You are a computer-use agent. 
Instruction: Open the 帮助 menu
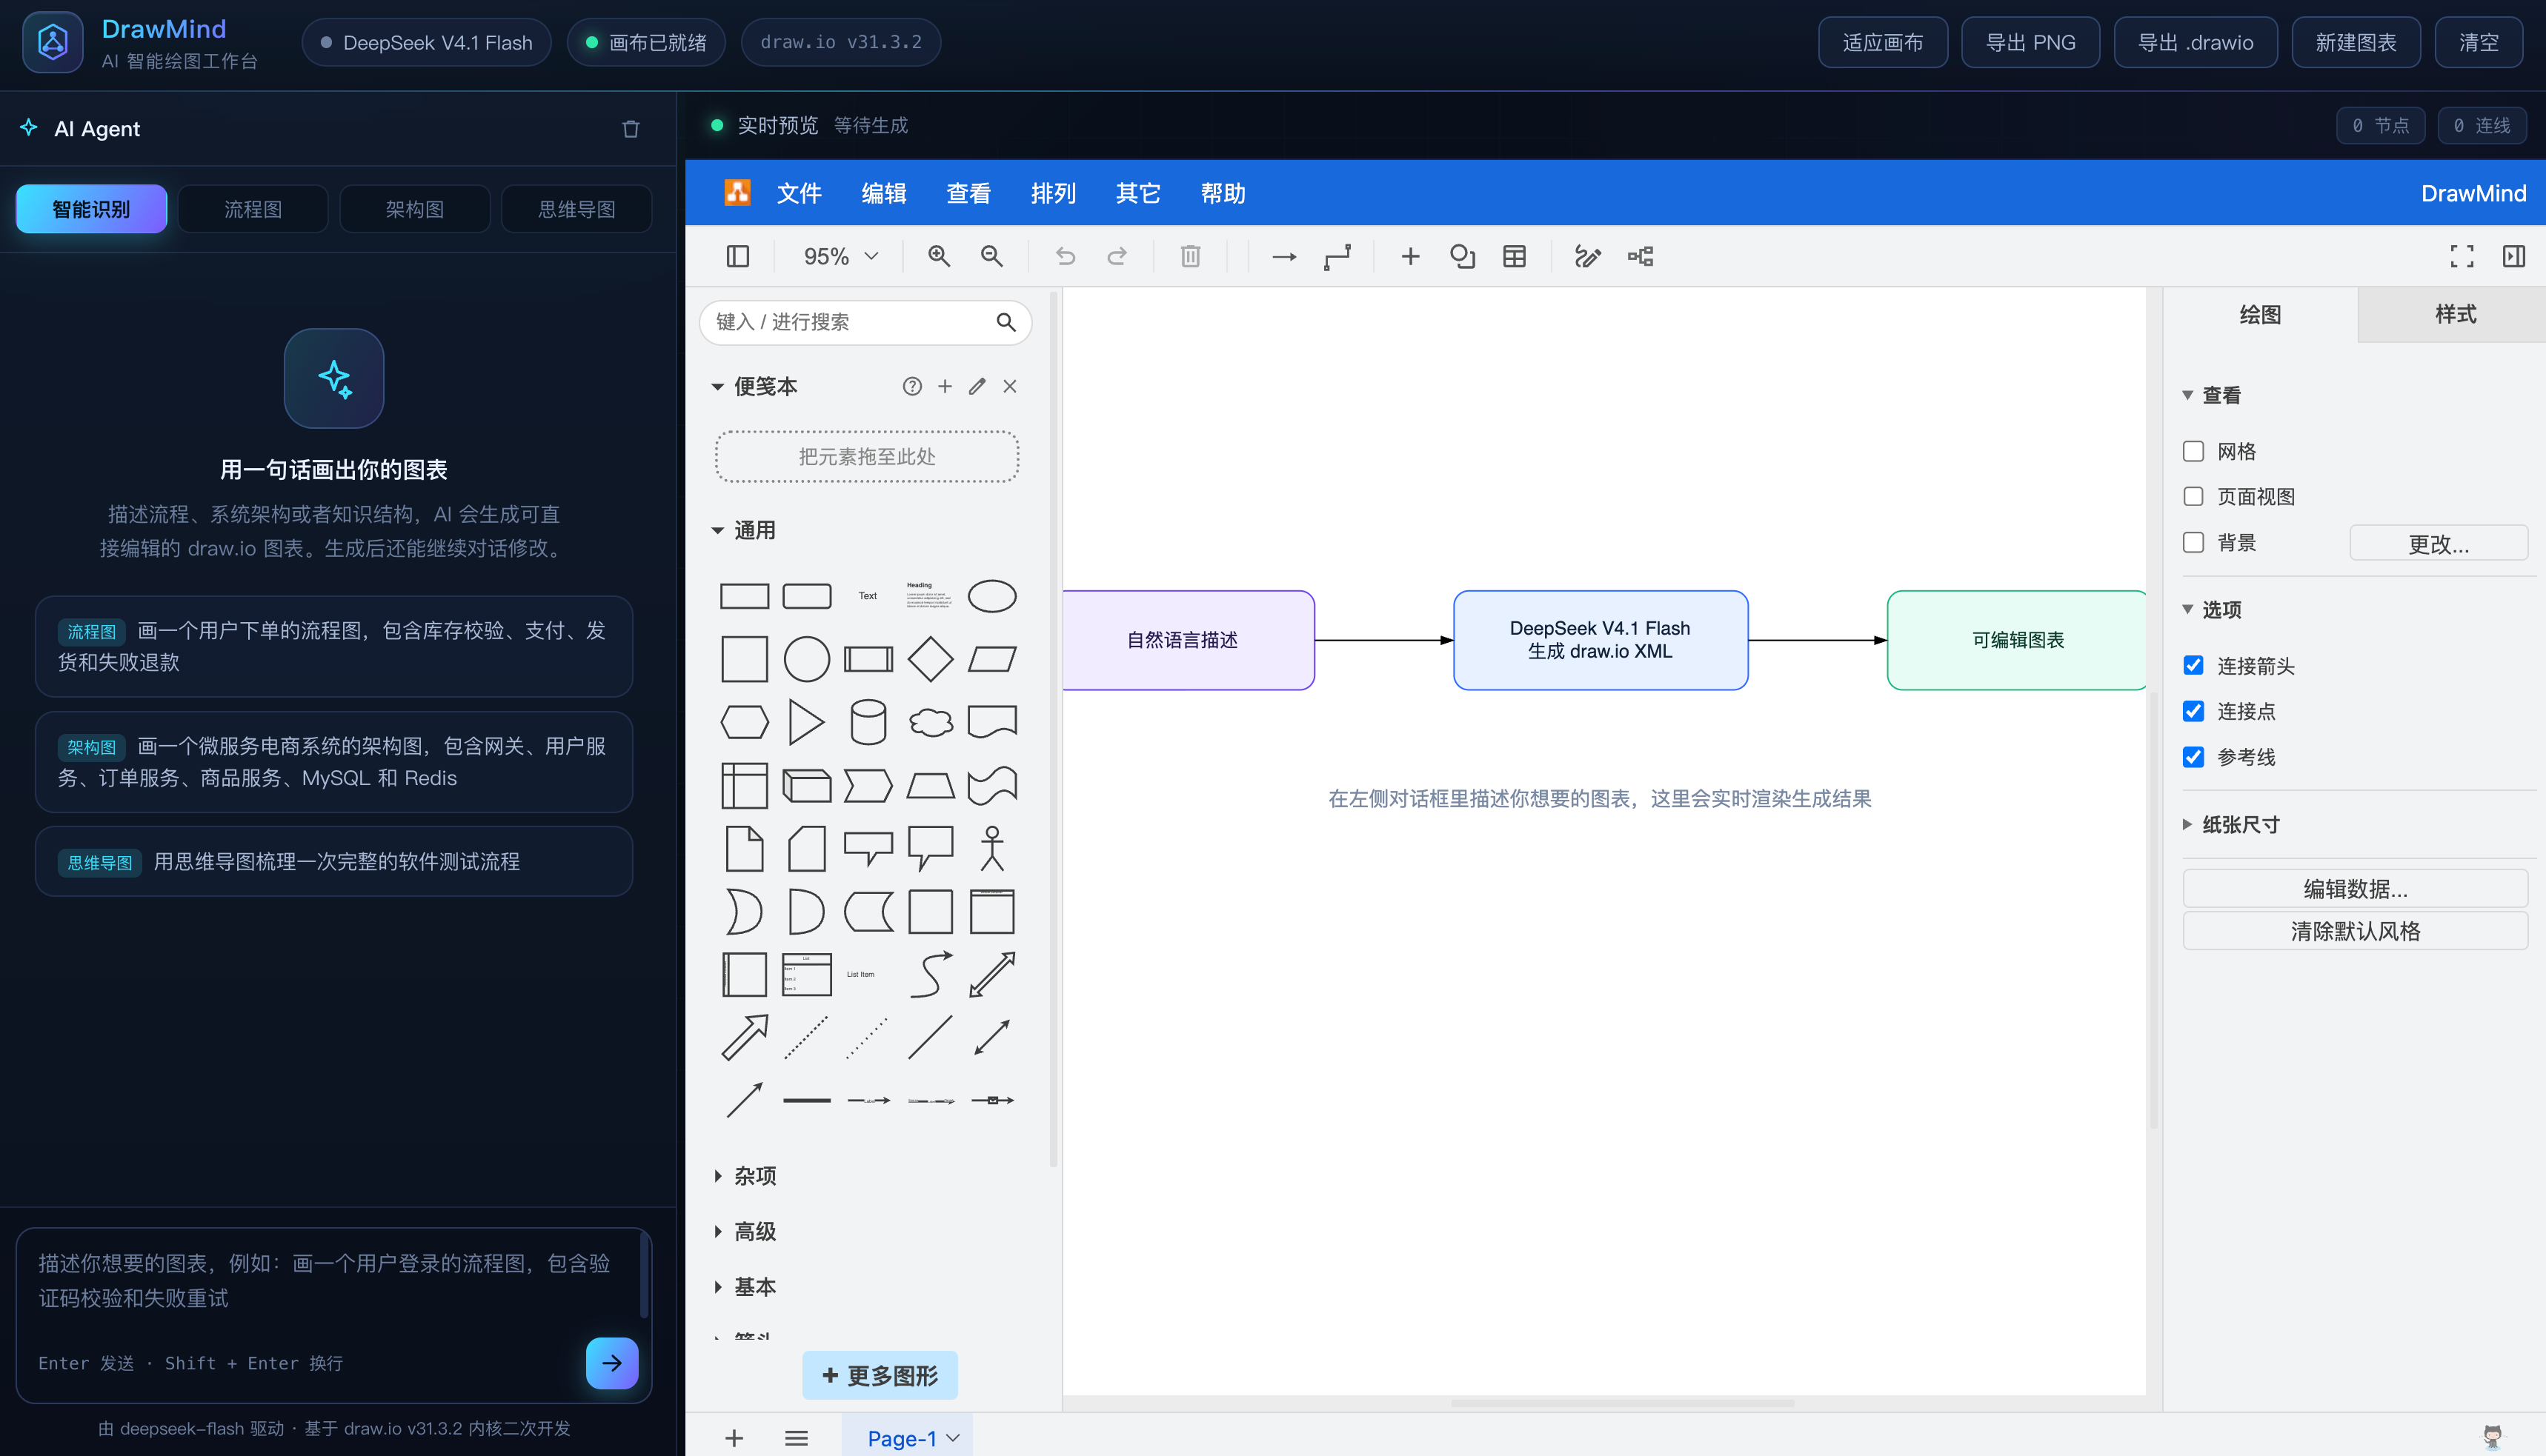1223,193
